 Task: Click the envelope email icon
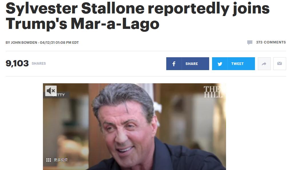tap(280, 64)
